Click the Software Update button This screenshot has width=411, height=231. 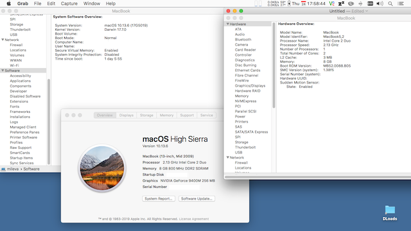[x=197, y=199]
